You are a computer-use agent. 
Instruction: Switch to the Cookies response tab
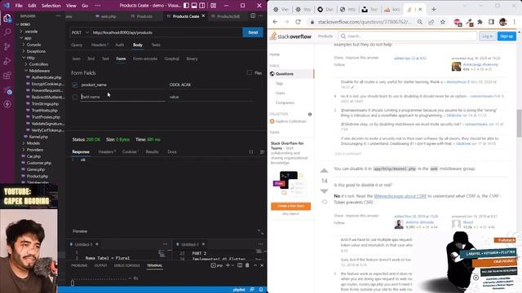coord(130,152)
